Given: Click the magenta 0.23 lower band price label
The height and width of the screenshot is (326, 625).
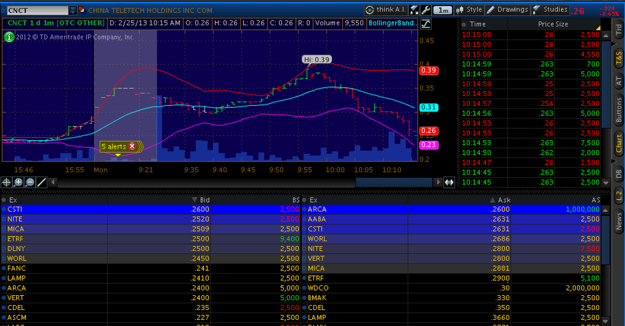Looking at the screenshot, I should pyautogui.click(x=429, y=144).
